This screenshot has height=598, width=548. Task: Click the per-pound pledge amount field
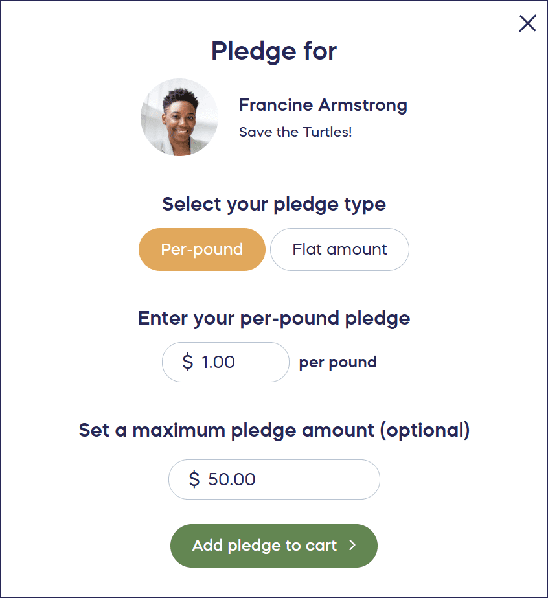pyautogui.click(x=225, y=362)
